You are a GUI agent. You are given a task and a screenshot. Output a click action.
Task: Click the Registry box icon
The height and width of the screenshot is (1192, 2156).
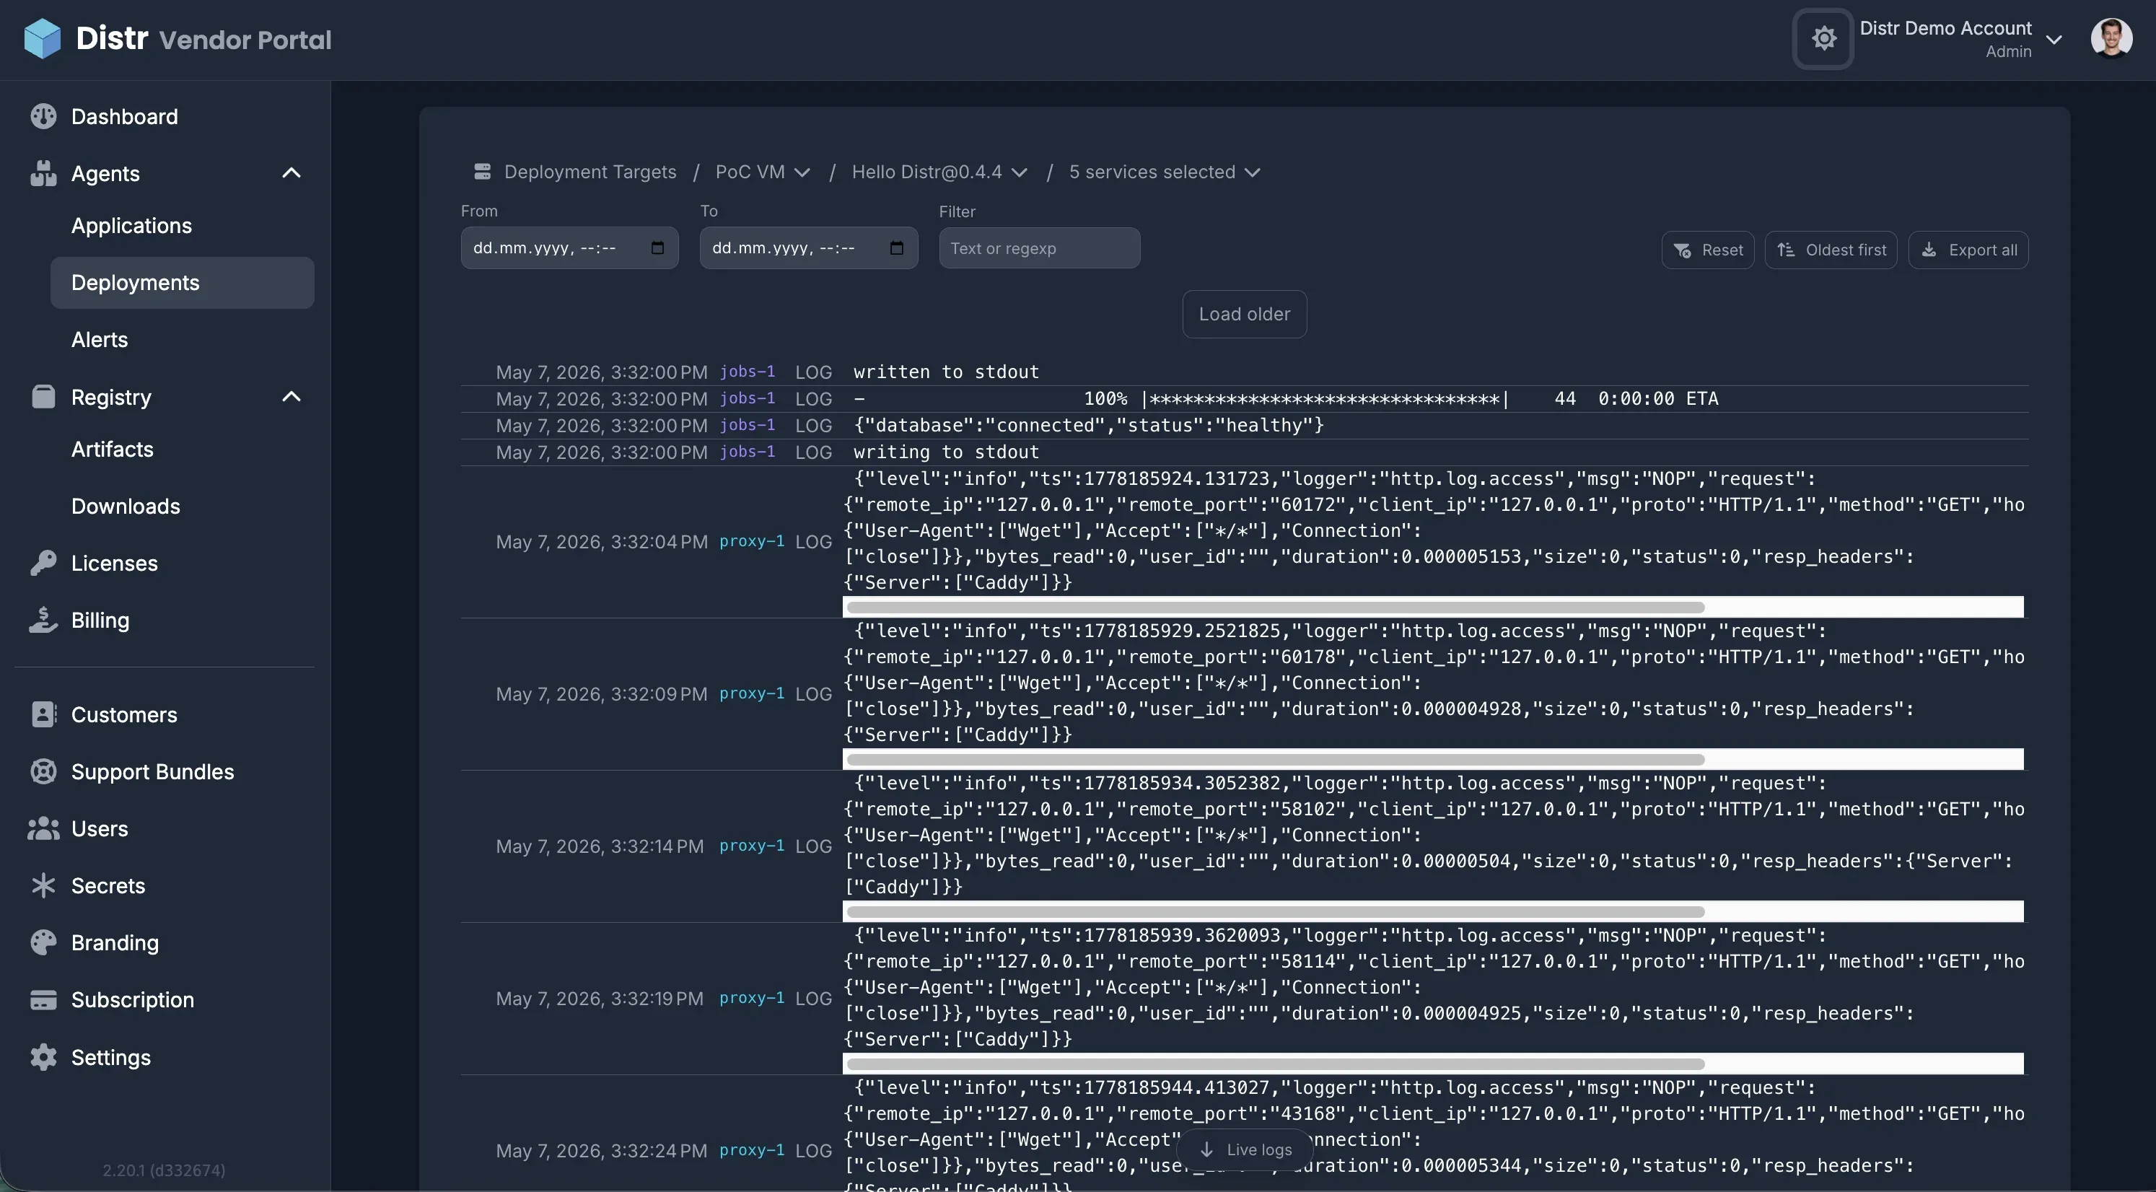[x=43, y=397]
